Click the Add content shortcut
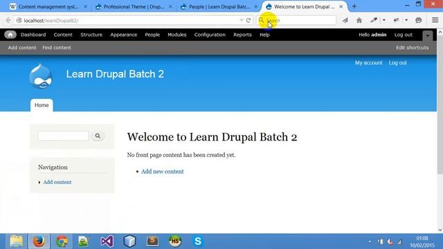443x249 pixels. [x=22, y=48]
